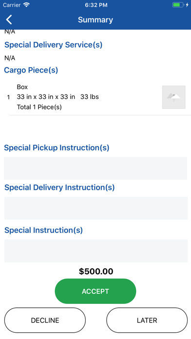This screenshot has height=339, width=191.
Task: Tap the back arrow in header
Action: point(9,19)
